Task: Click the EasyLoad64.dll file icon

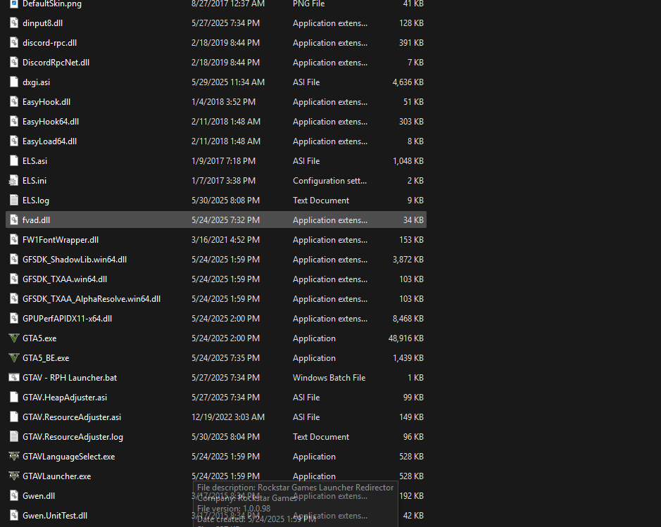Action: pyautogui.click(x=14, y=141)
